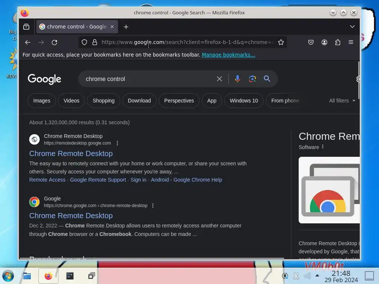Open the Extensions puzzle icon
The height and width of the screenshot is (284, 379).
(338, 42)
